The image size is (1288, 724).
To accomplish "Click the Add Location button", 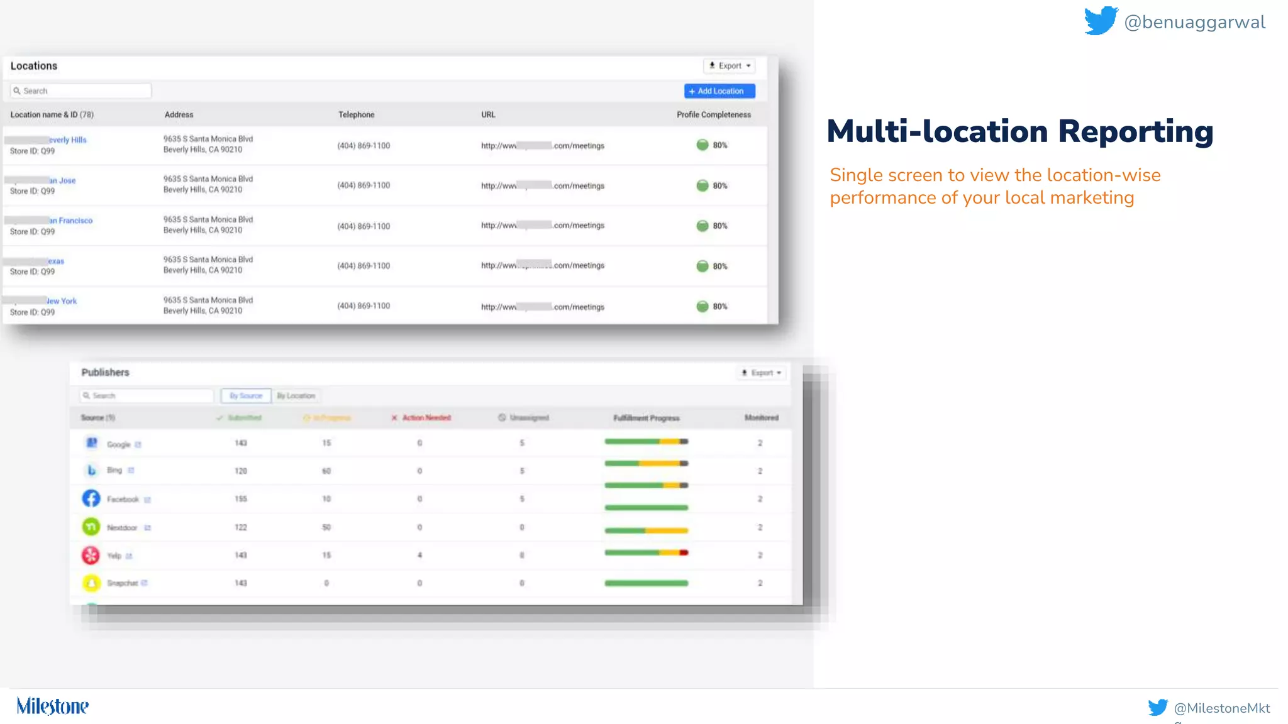I will click(719, 91).
